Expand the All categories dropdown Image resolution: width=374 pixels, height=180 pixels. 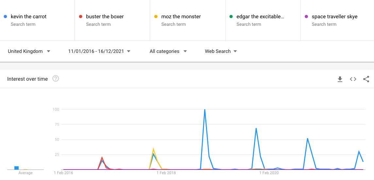point(168,51)
